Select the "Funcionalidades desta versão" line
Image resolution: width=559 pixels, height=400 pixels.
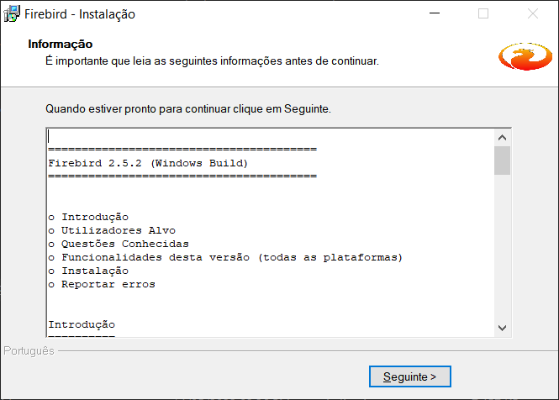225,257
